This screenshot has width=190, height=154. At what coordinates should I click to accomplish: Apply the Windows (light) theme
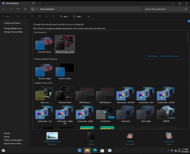click(44, 71)
